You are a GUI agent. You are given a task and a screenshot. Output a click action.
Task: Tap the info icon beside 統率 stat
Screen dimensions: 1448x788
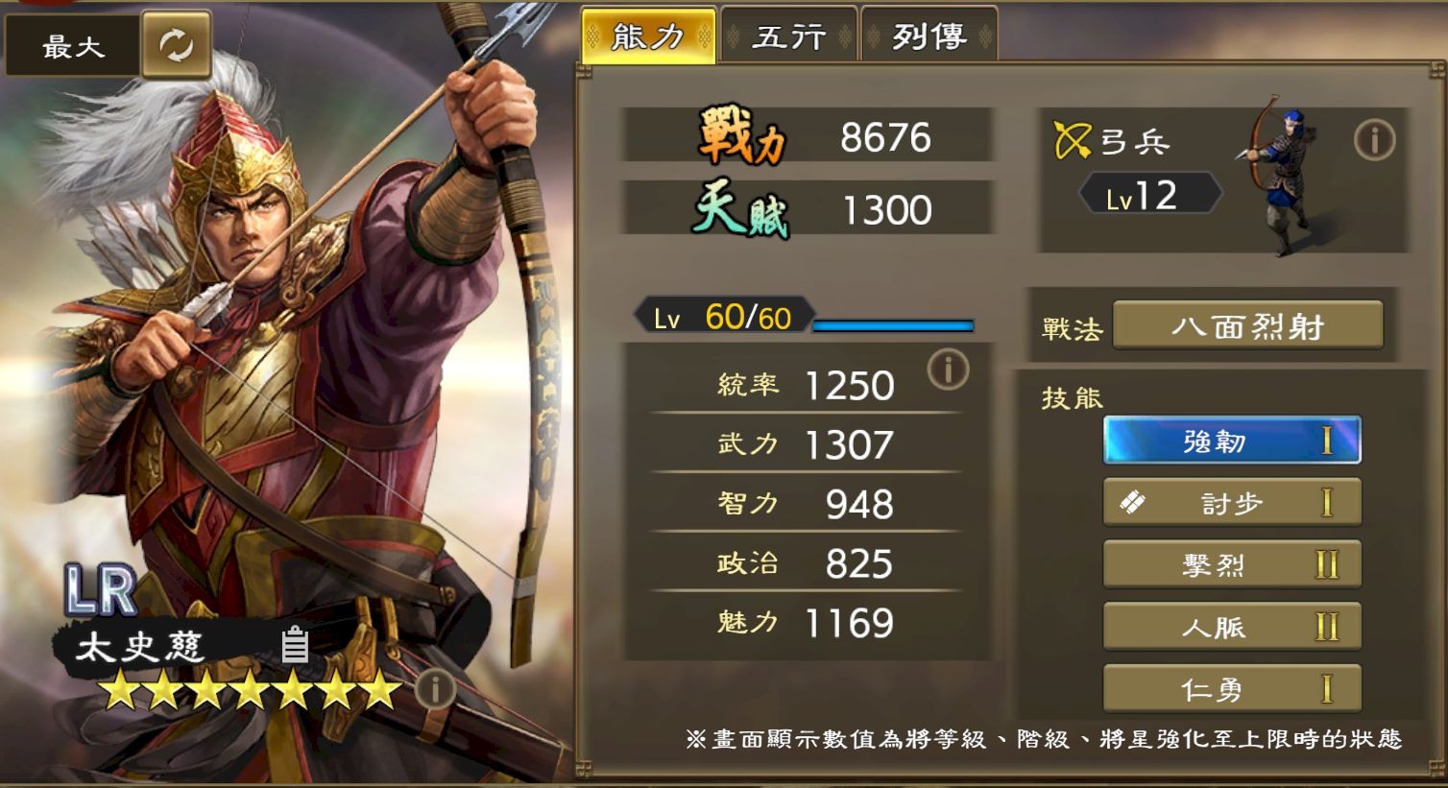click(x=948, y=370)
